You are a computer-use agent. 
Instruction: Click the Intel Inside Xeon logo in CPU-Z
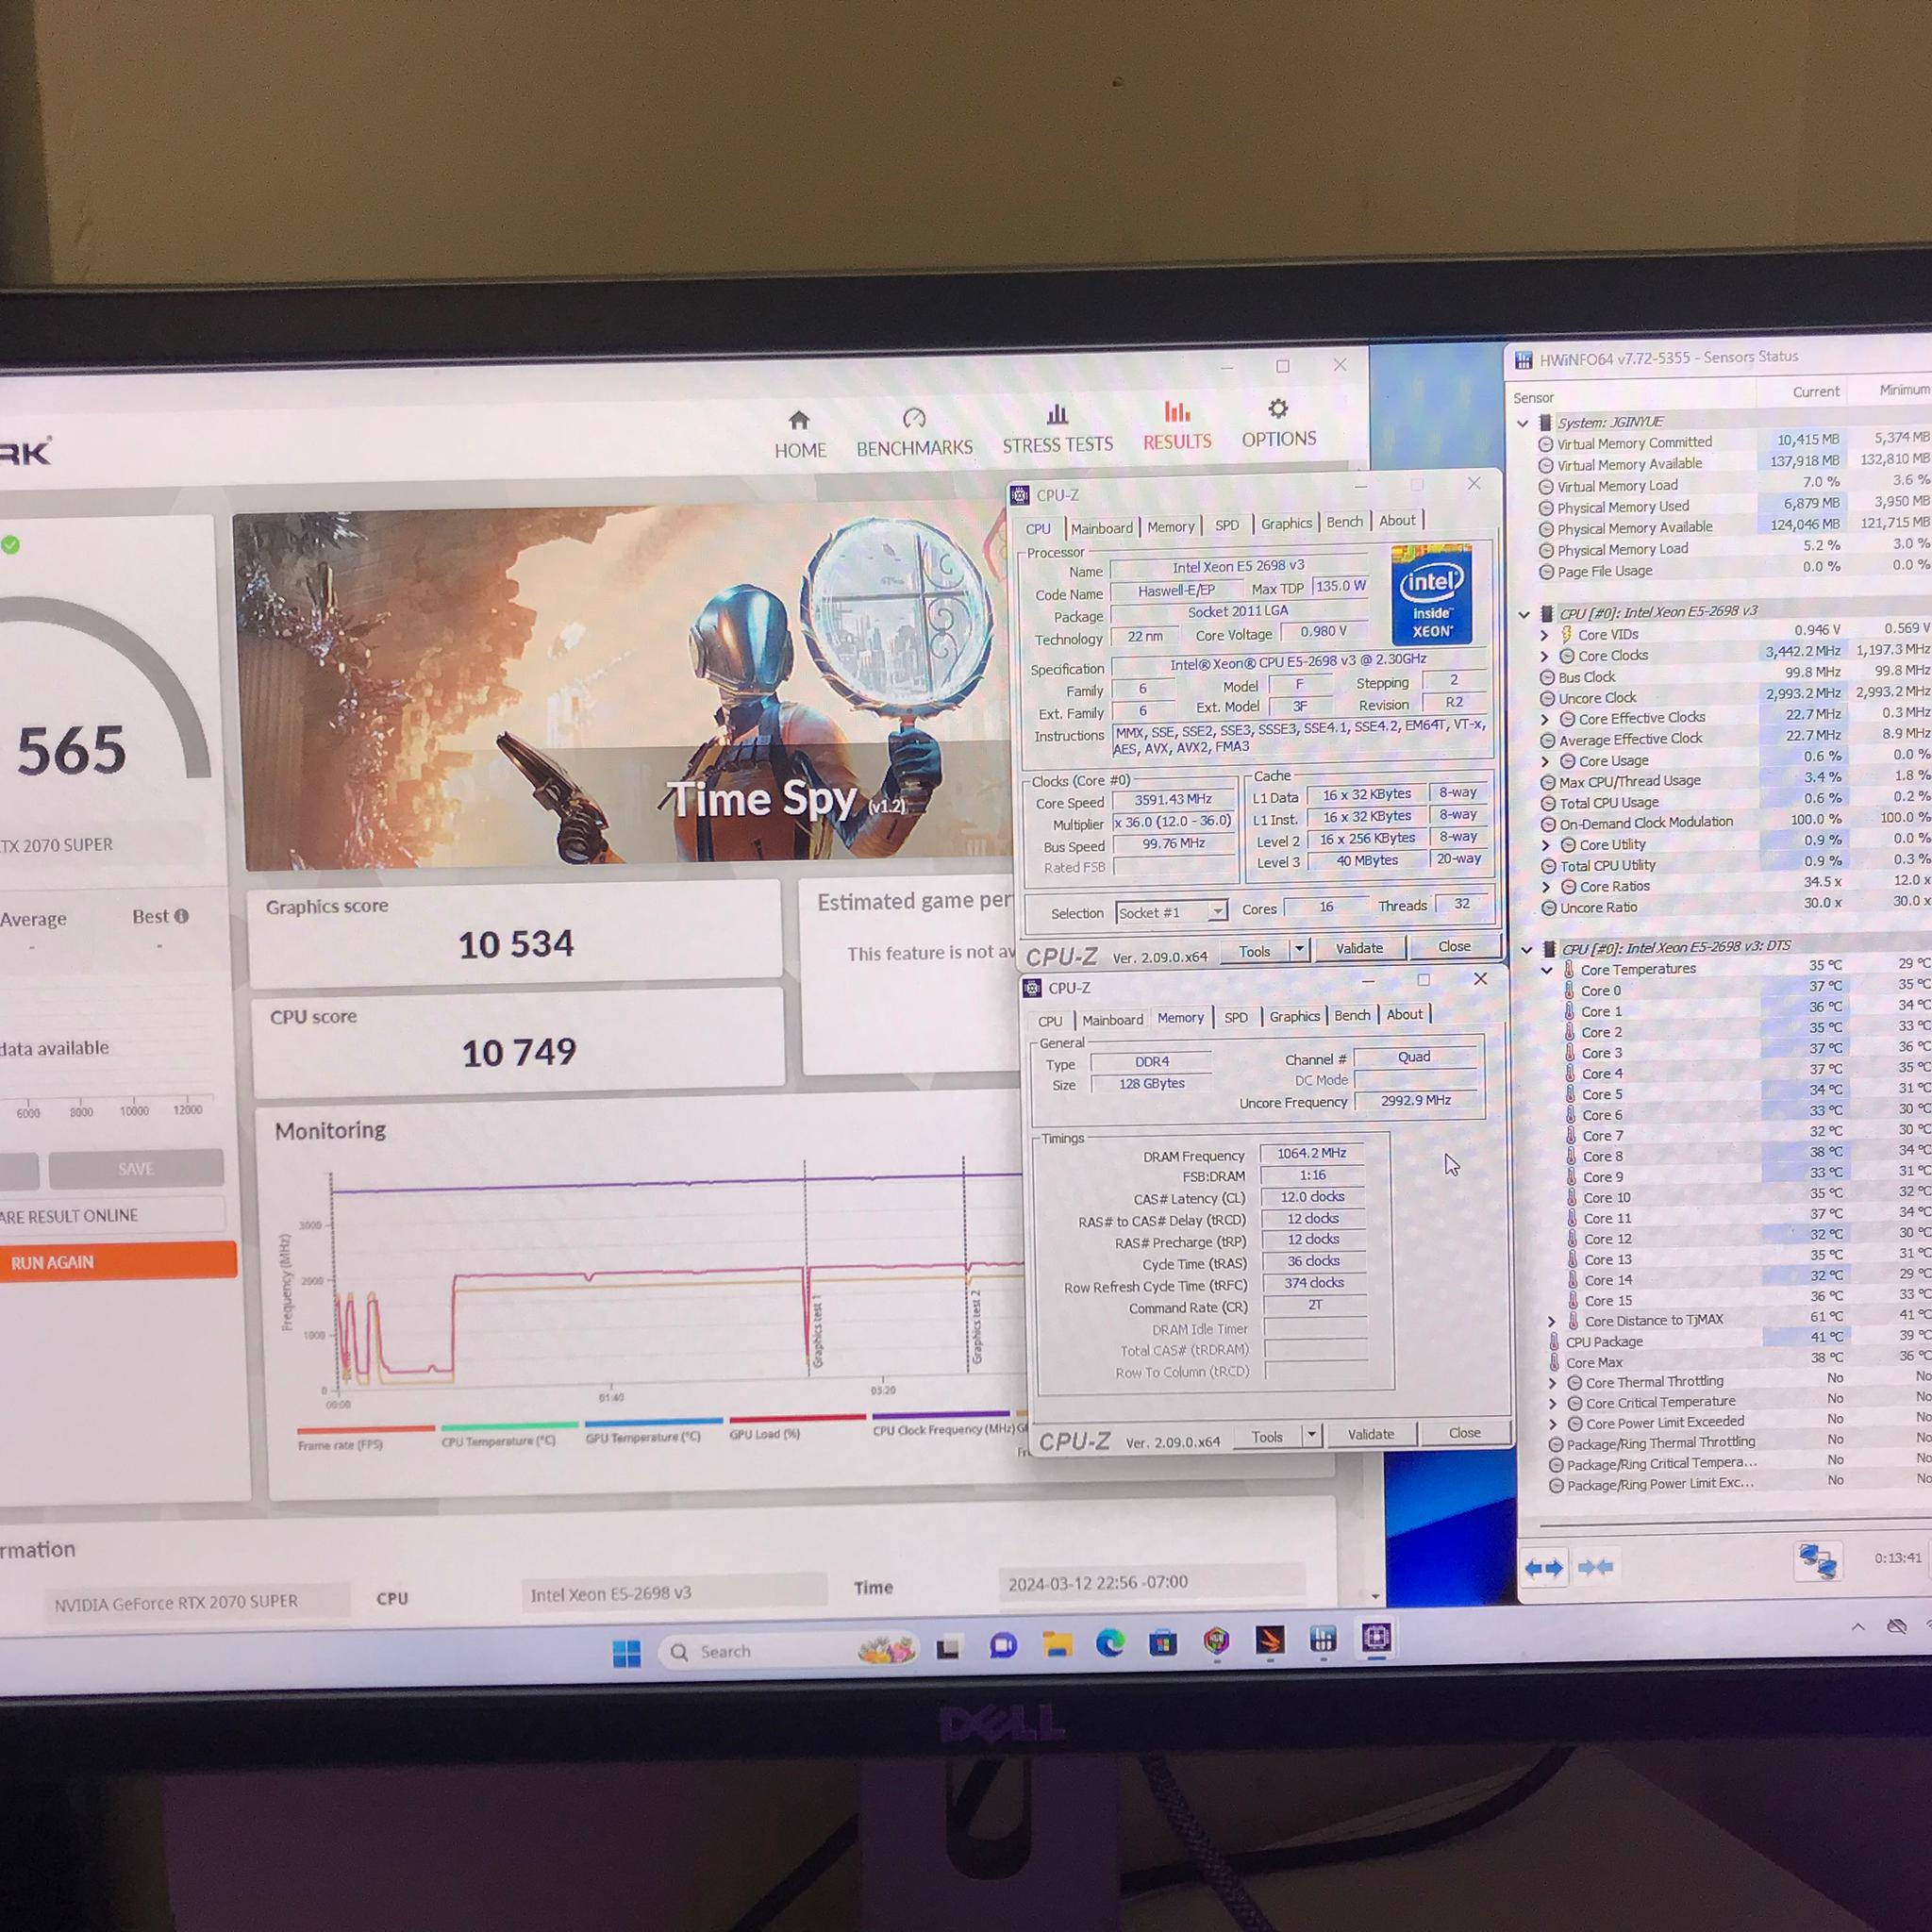[1431, 595]
